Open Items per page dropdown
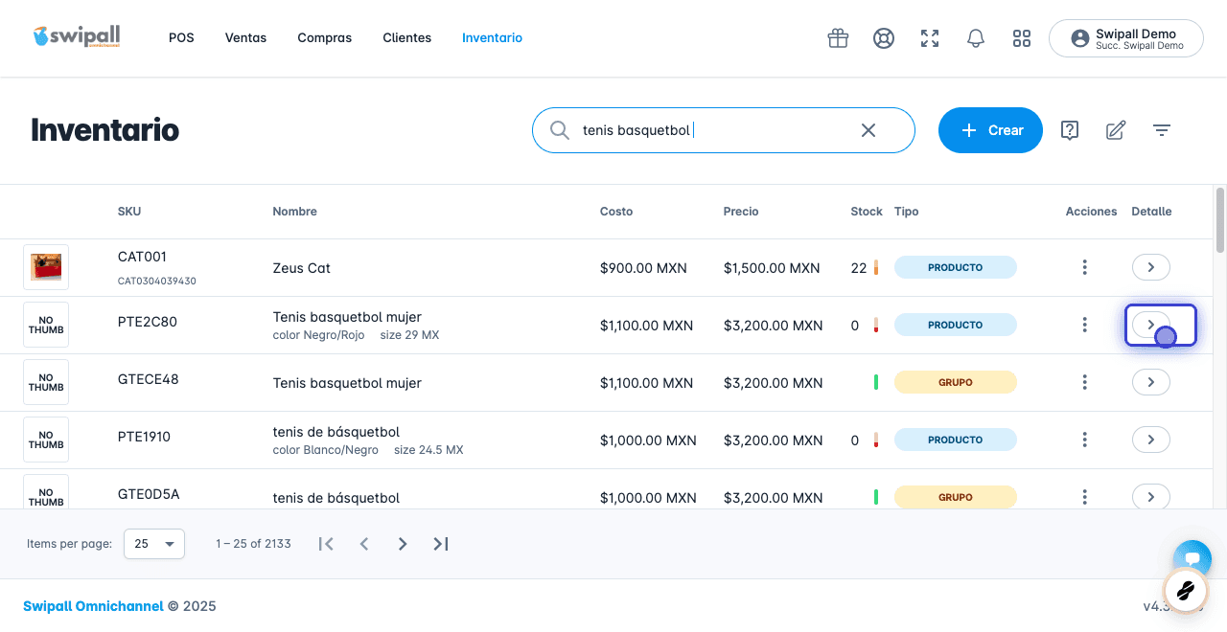Screen dimensions: 1227x632 pos(154,544)
